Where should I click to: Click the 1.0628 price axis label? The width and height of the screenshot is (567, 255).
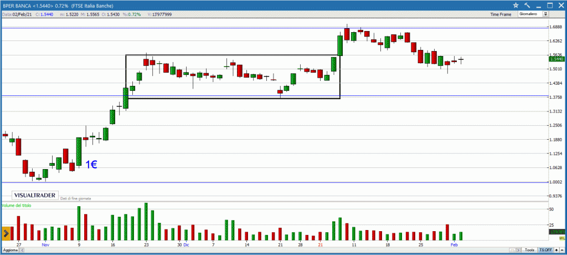(557, 168)
